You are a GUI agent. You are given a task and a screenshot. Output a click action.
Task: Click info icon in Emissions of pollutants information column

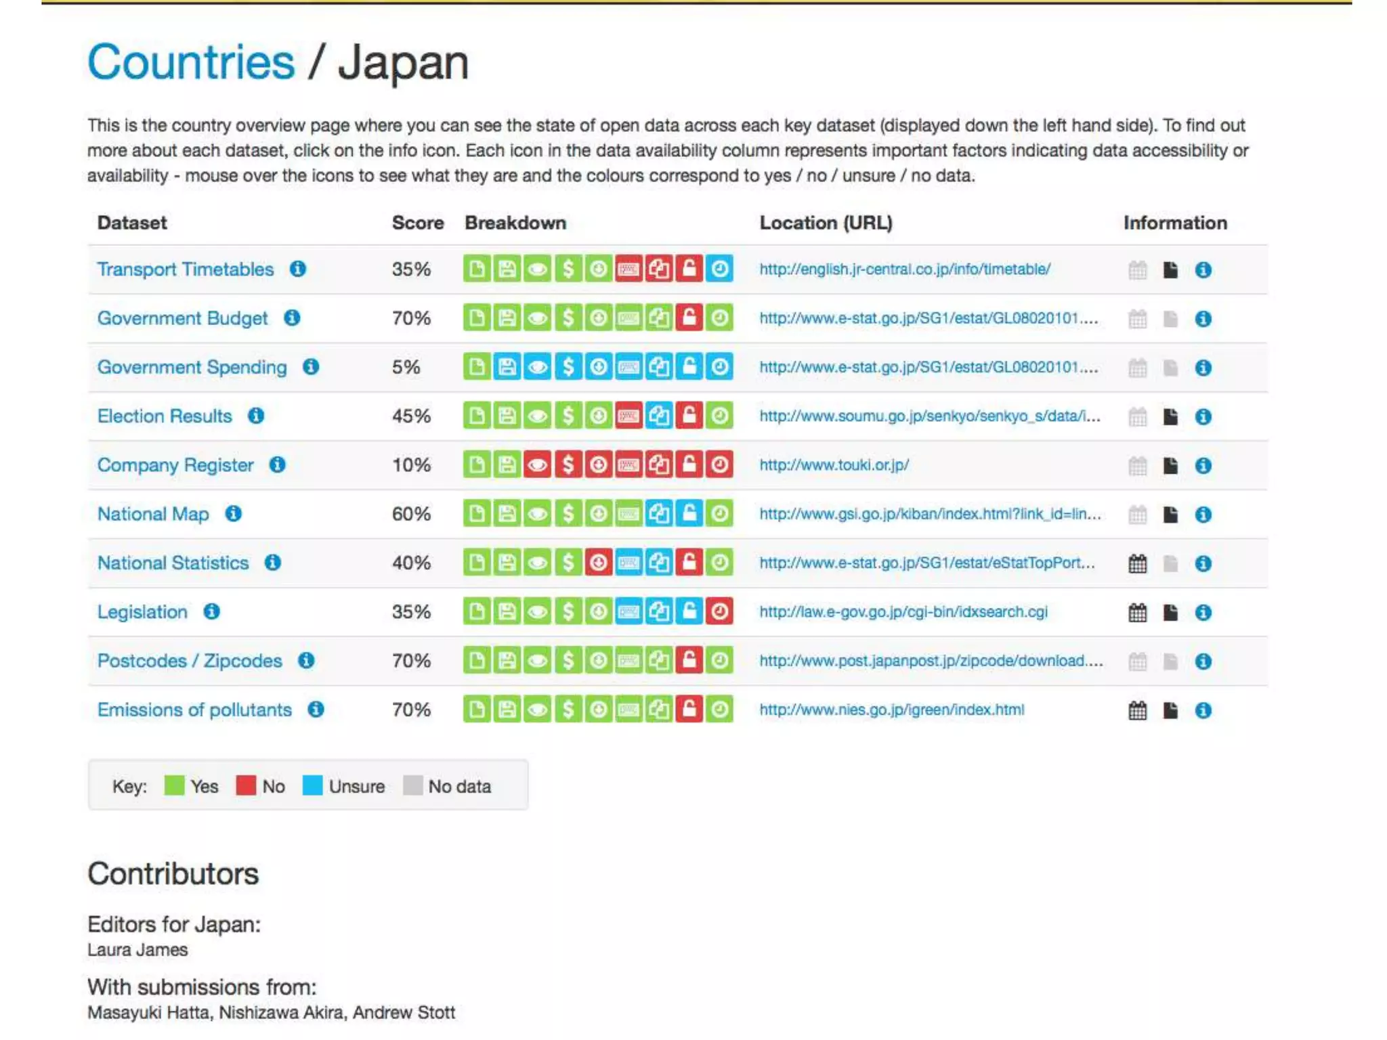[x=1203, y=710]
